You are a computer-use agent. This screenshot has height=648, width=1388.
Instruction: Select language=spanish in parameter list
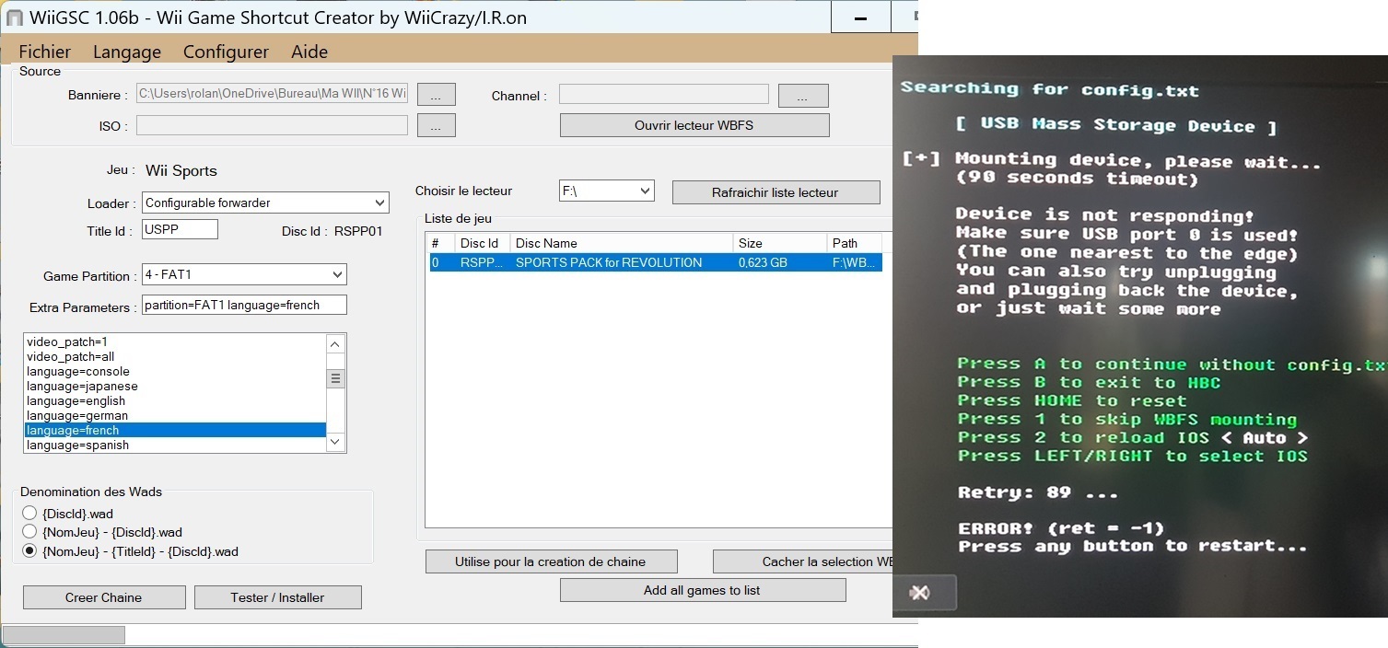click(175, 445)
